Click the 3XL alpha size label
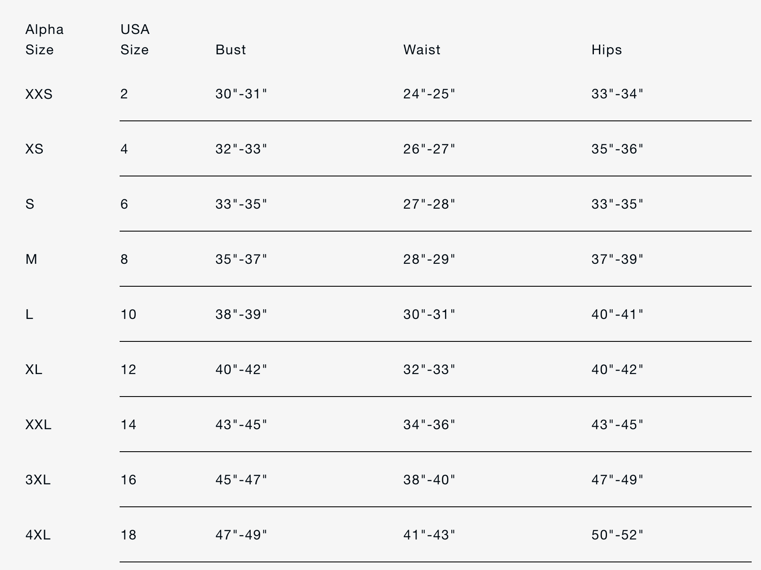The height and width of the screenshot is (570, 761). [38, 480]
